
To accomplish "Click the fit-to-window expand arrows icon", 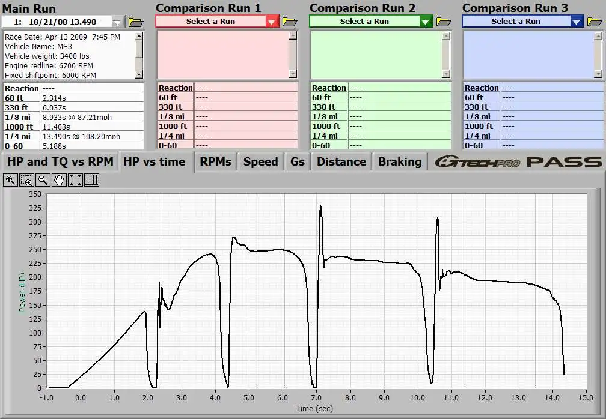I will point(75,180).
